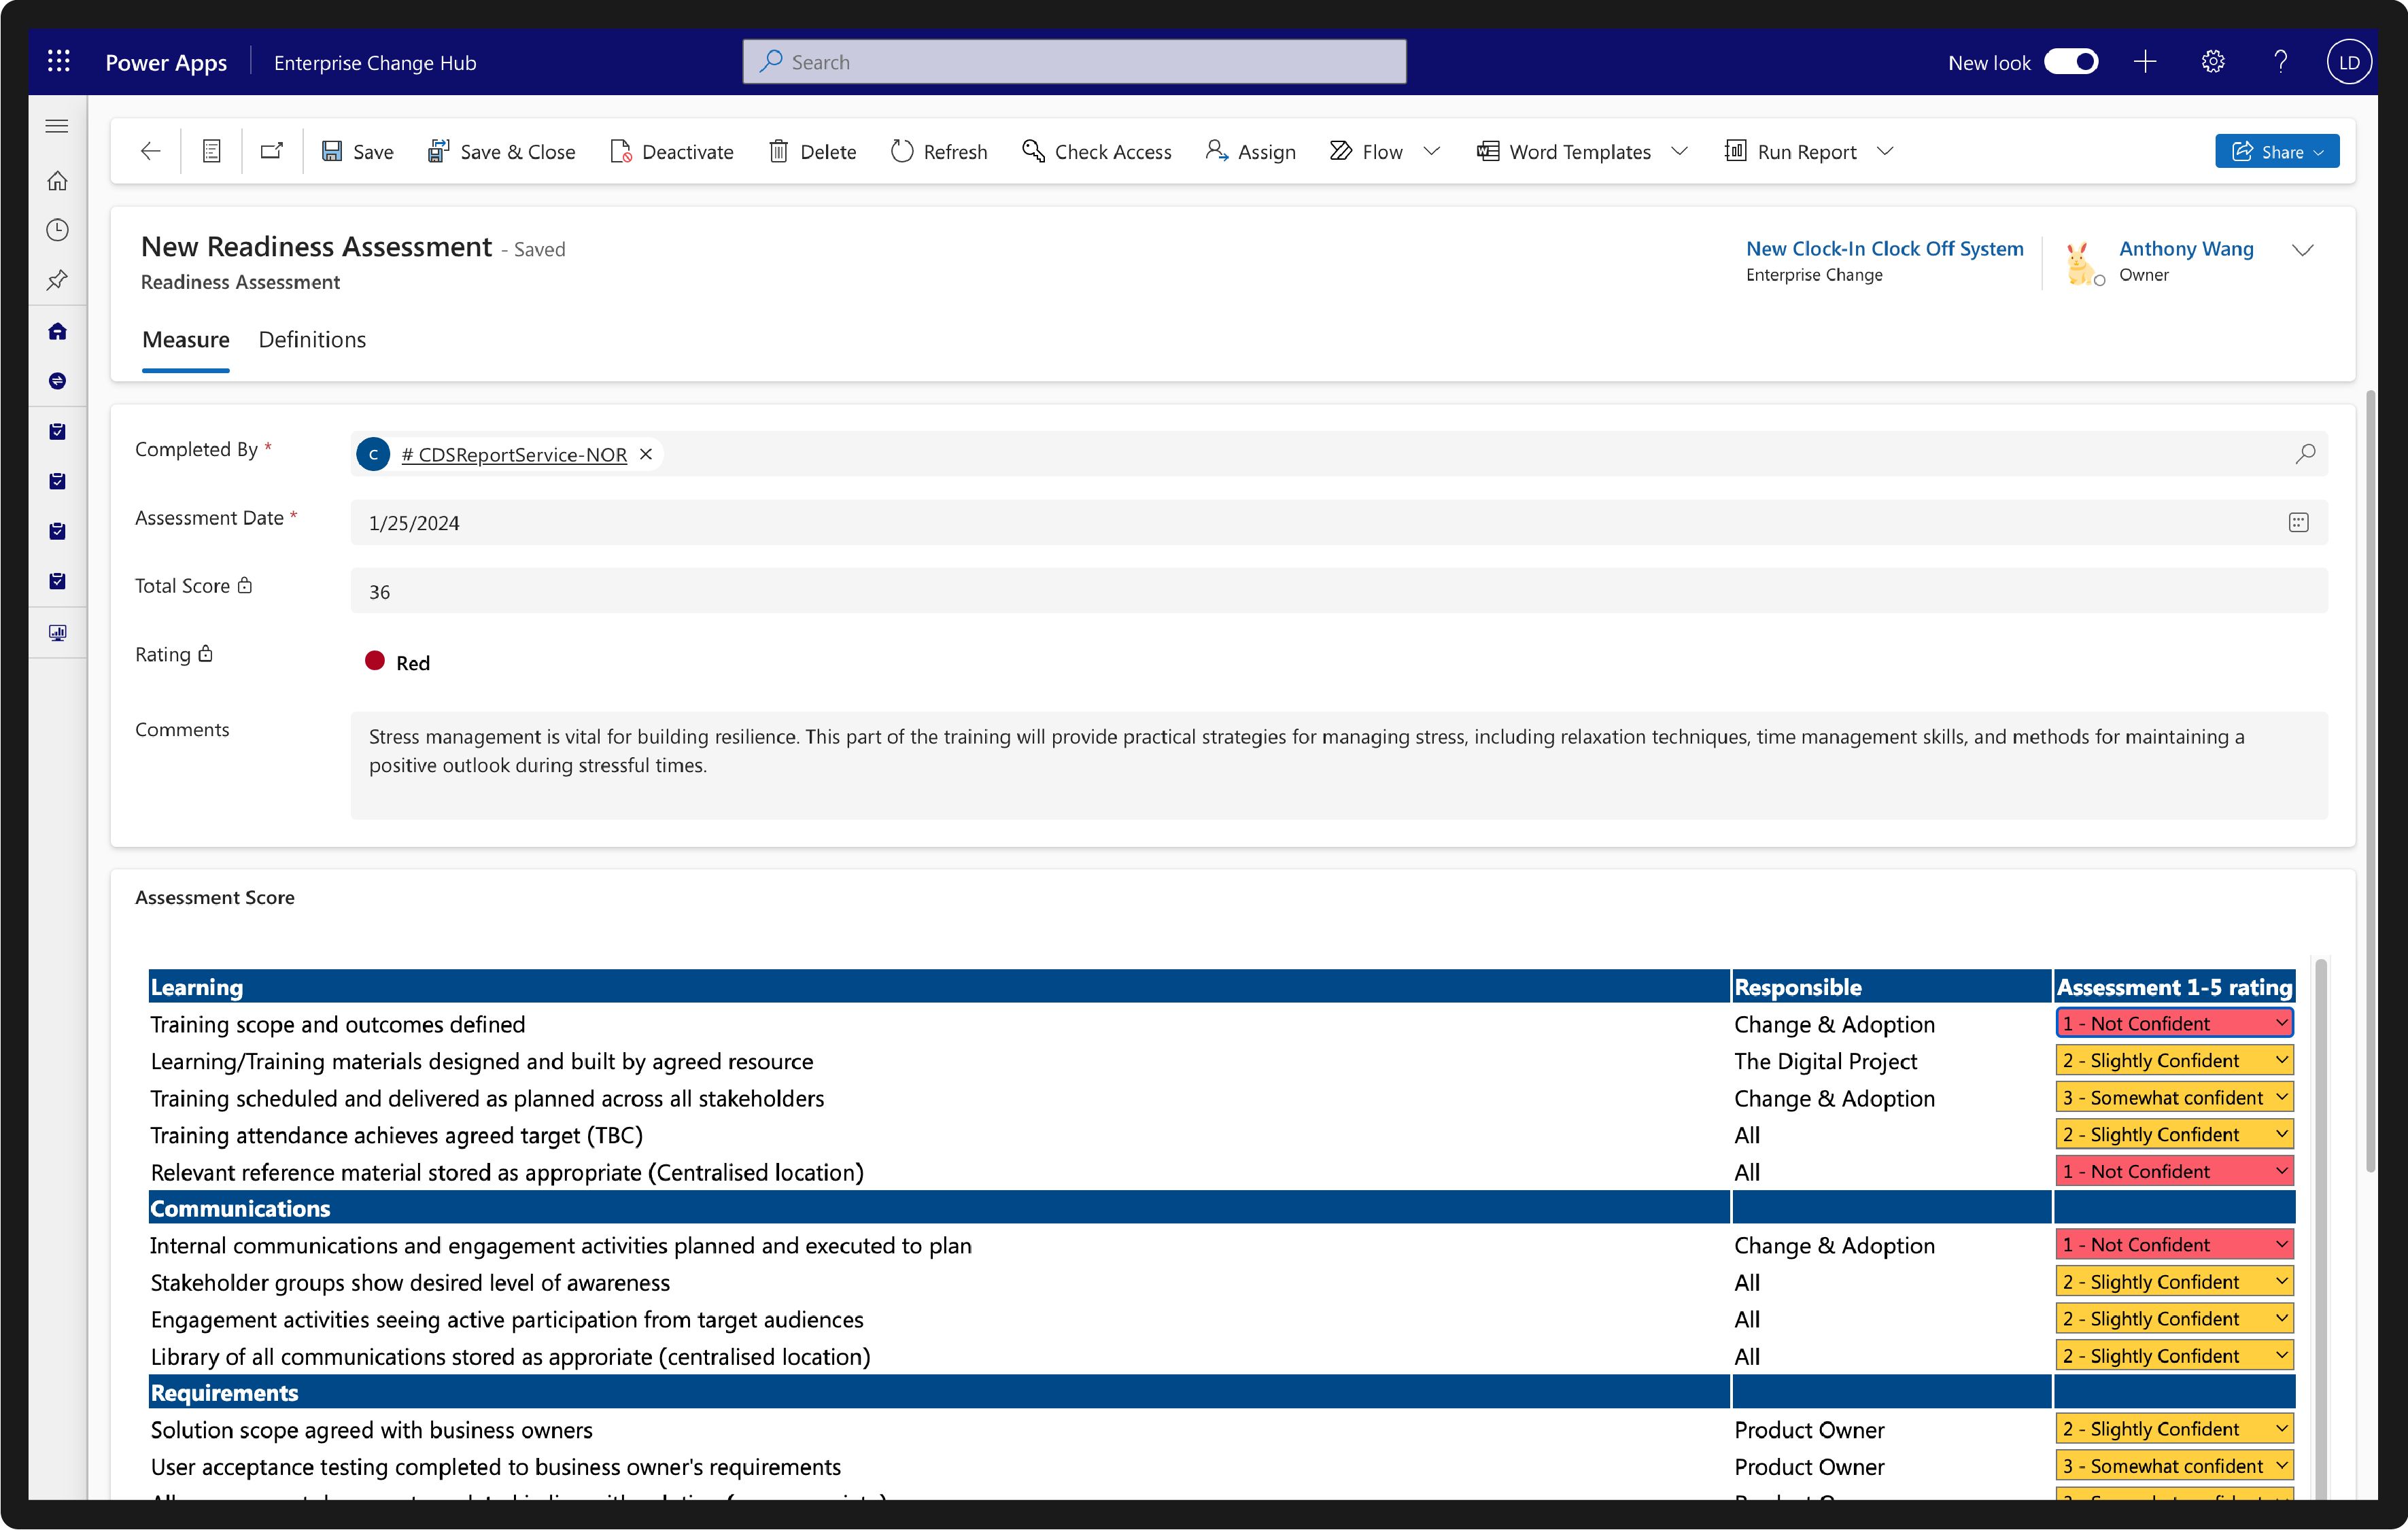Open Settings gear in header
This screenshot has height=1530, width=2408.
[x=2212, y=62]
